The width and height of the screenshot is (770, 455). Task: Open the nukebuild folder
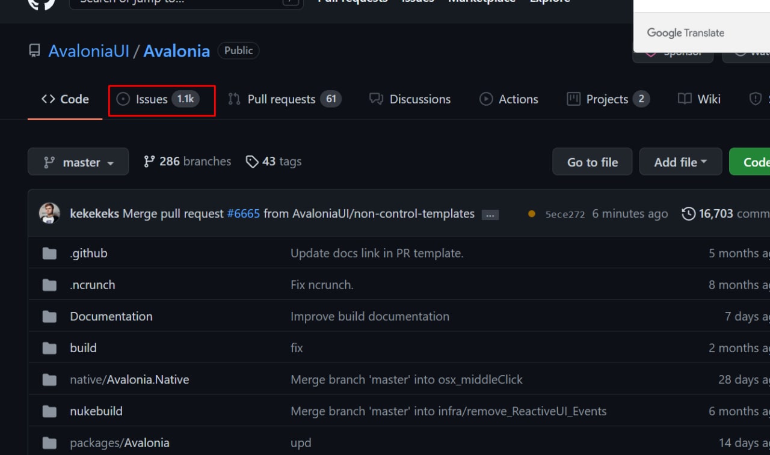(x=96, y=411)
